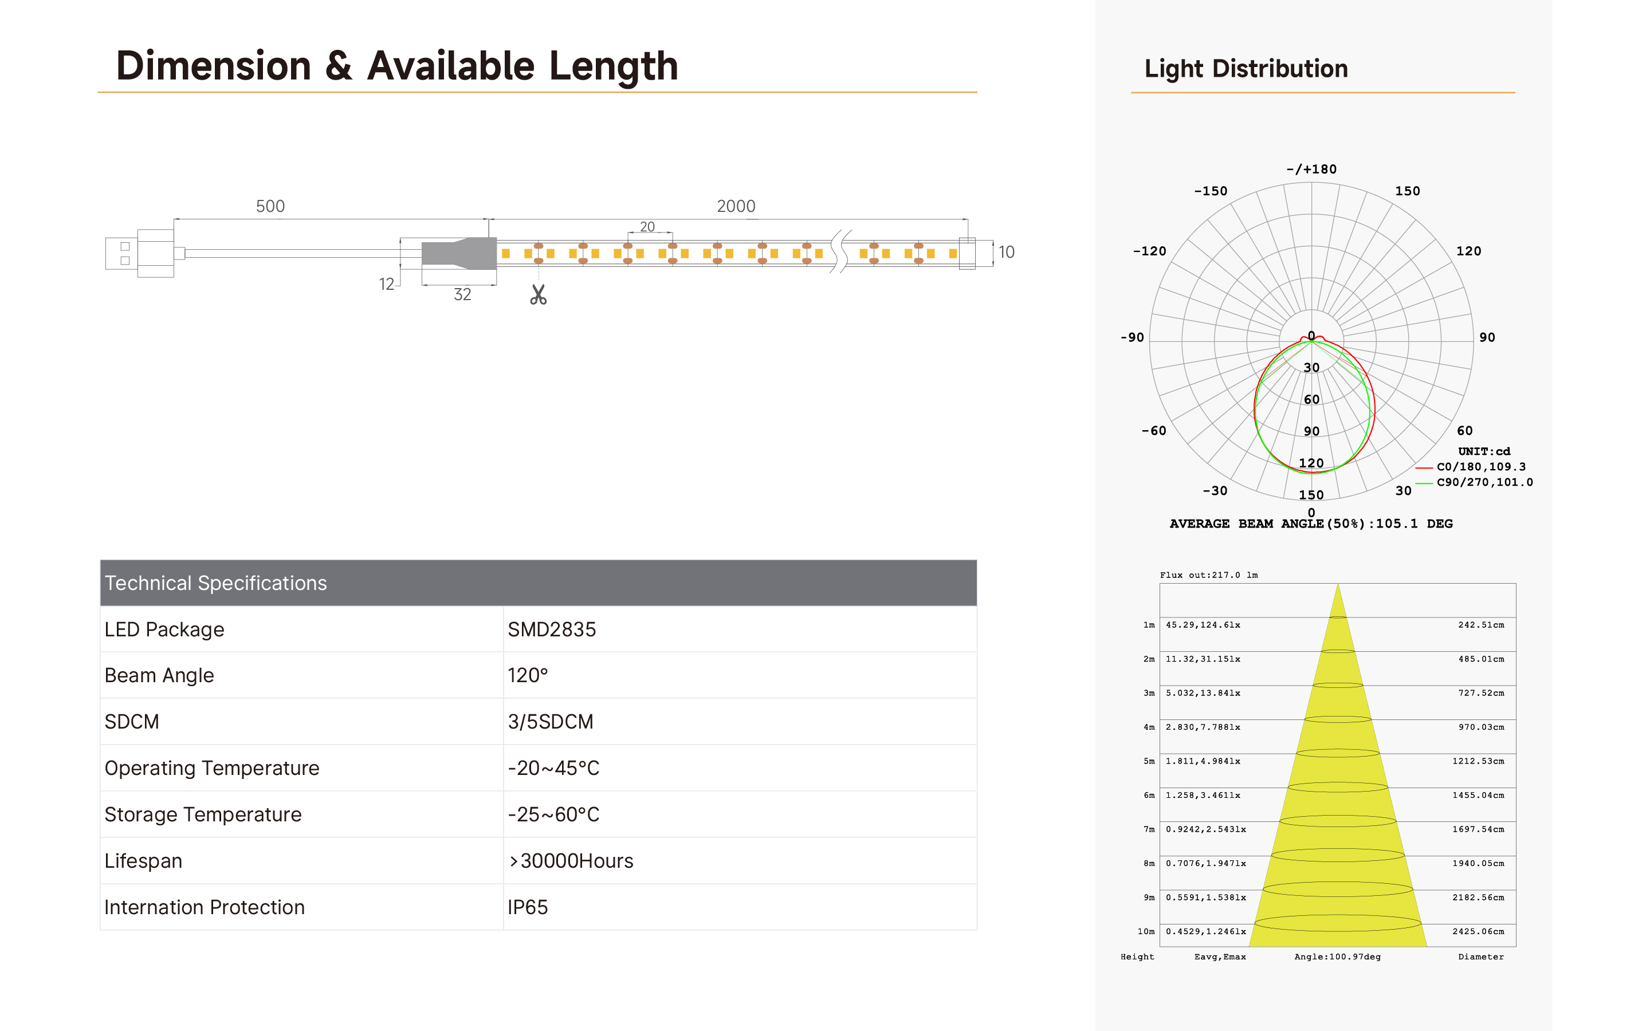
Task: Click the scissors cut mark icon
Action: tap(538, 294)
